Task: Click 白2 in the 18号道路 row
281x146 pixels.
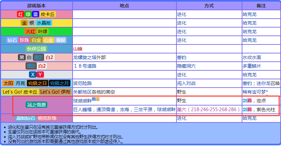Action: coord(42,66)
